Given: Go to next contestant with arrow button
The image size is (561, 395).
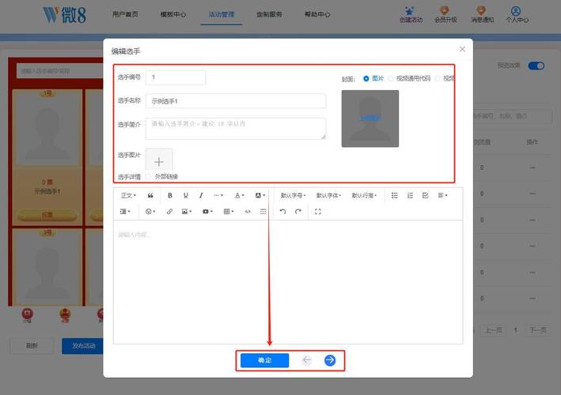Looking at the screenshot, I should click(x=330, y=360).
